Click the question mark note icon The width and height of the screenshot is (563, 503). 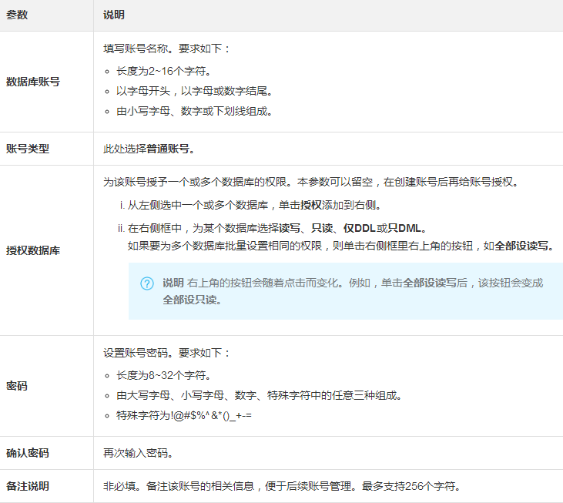click(x=147, y=283)
